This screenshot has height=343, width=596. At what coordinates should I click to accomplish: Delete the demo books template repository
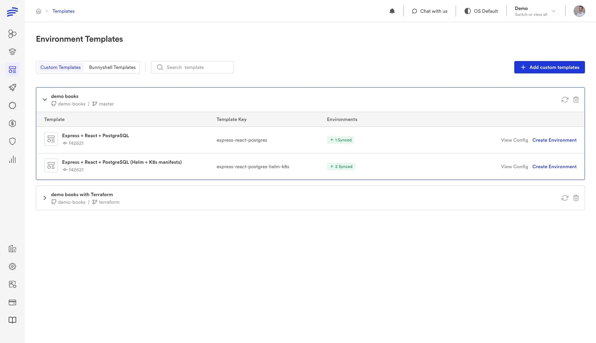pos(576,100)
